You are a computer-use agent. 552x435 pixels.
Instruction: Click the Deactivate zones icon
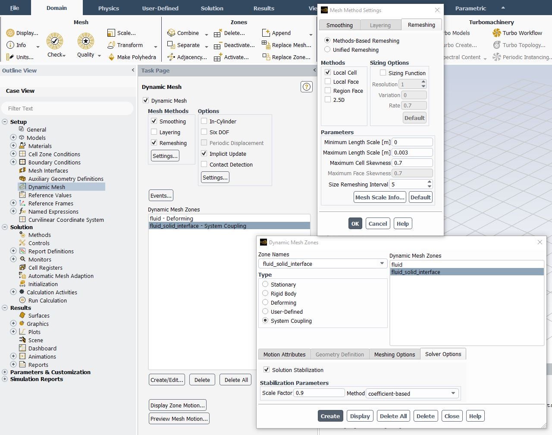point(218,45)
